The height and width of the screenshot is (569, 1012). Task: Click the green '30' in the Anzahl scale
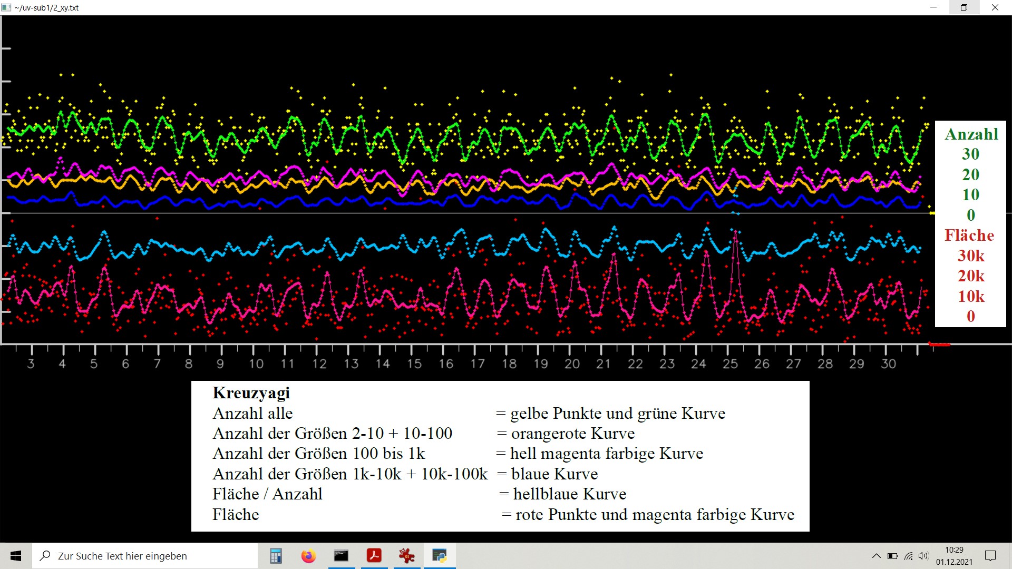970,154
